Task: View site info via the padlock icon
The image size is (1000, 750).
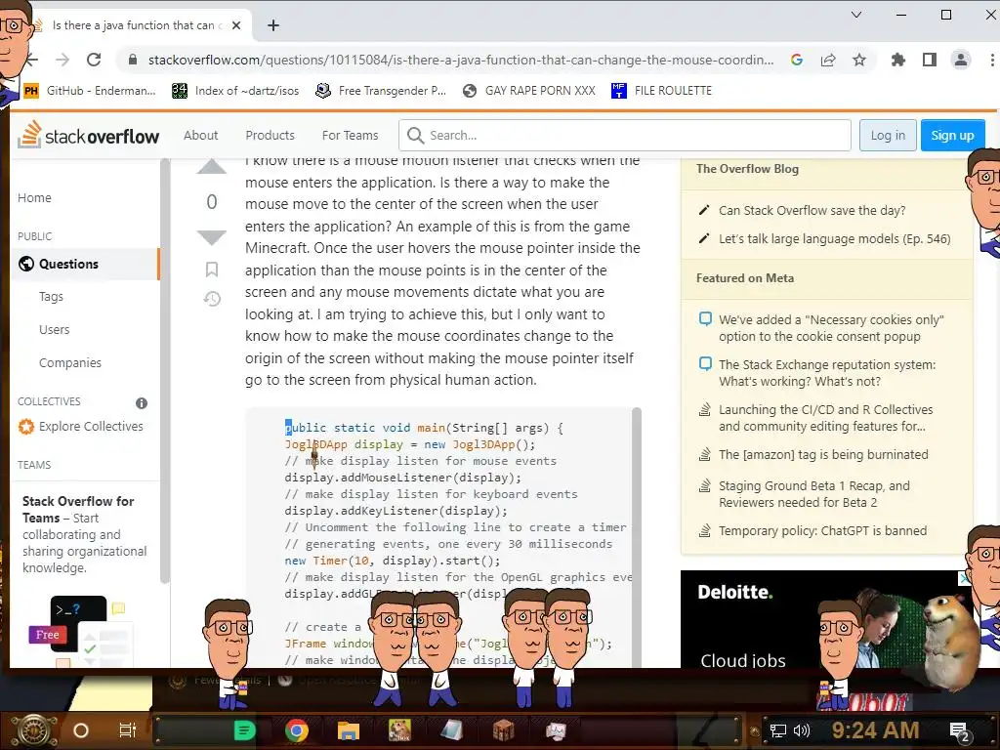Action: click(133, 60)
